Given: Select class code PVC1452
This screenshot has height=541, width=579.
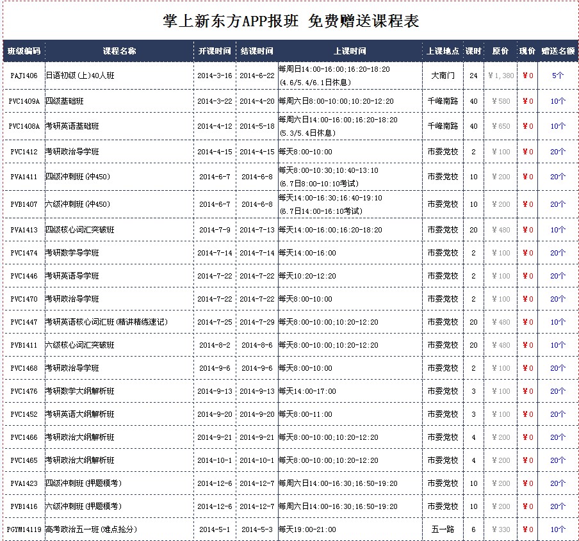Looking at the screenshot, I should click(24, 414).
